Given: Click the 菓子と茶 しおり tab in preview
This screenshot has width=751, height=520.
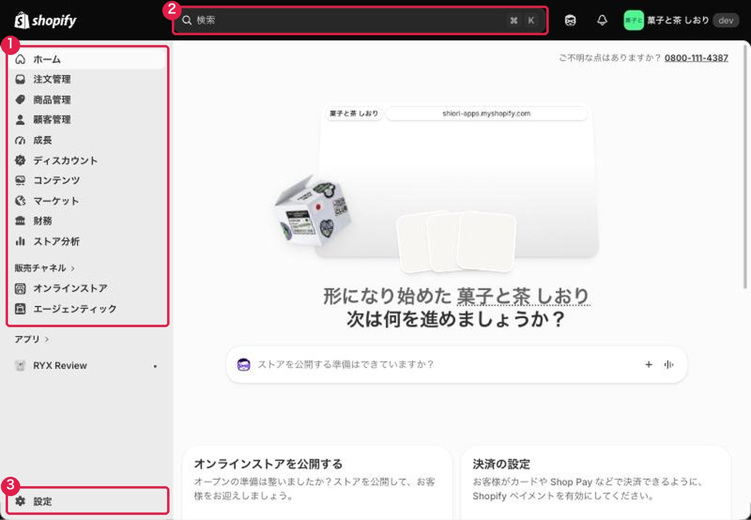Looking at the screenshot, I should 354,113.
